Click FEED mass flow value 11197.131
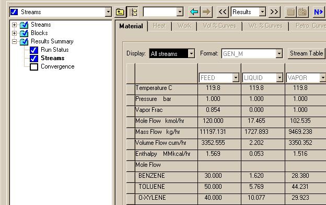 (x=213, y=132)
